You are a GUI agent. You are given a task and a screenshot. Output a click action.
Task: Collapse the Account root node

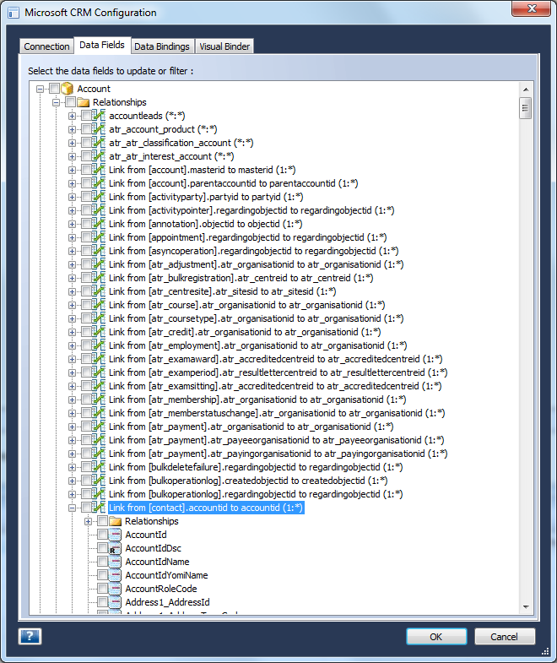pyautogui.click(x=41, y=89)
